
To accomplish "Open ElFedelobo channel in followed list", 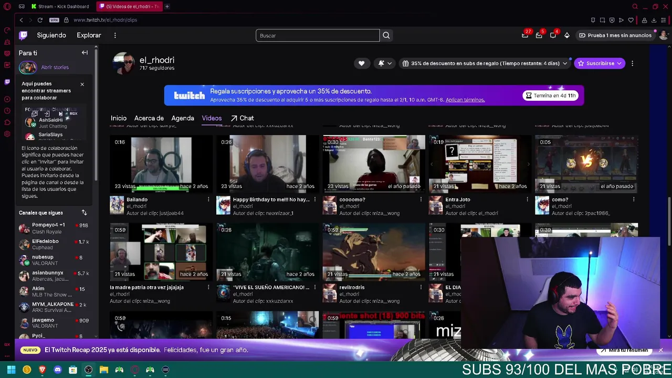I will (x=55, y=244).
